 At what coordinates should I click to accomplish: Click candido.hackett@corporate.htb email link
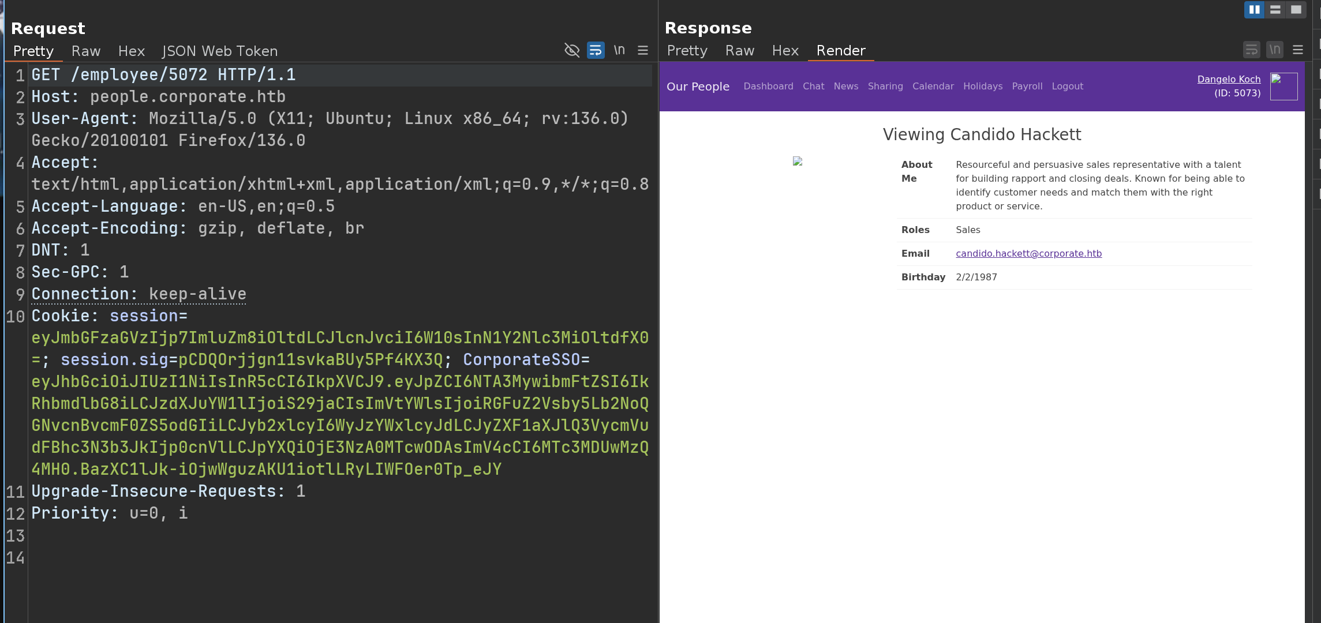pyautogui.click(x=1028, y=253)
